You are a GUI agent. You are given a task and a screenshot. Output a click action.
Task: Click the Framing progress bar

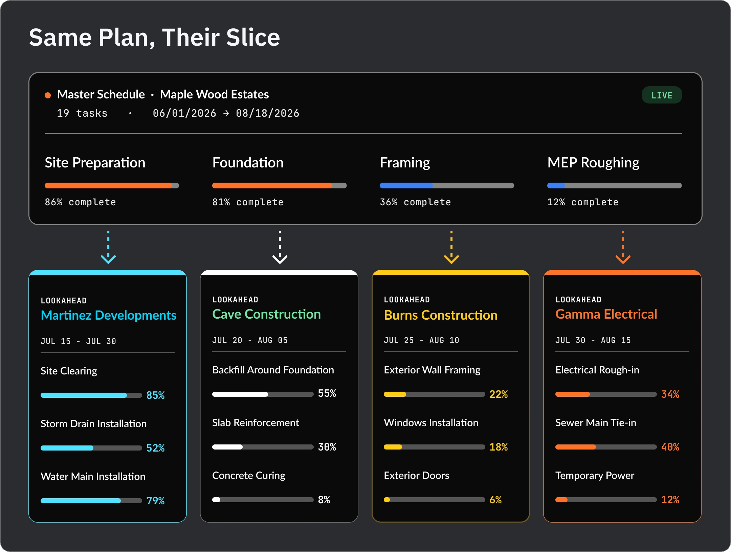[x=447, y=185]
